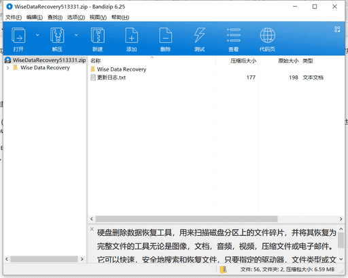This screenshot has width=348, height=278.
Task: Sort by the 压缩后大小 column header
Action: 237,60
